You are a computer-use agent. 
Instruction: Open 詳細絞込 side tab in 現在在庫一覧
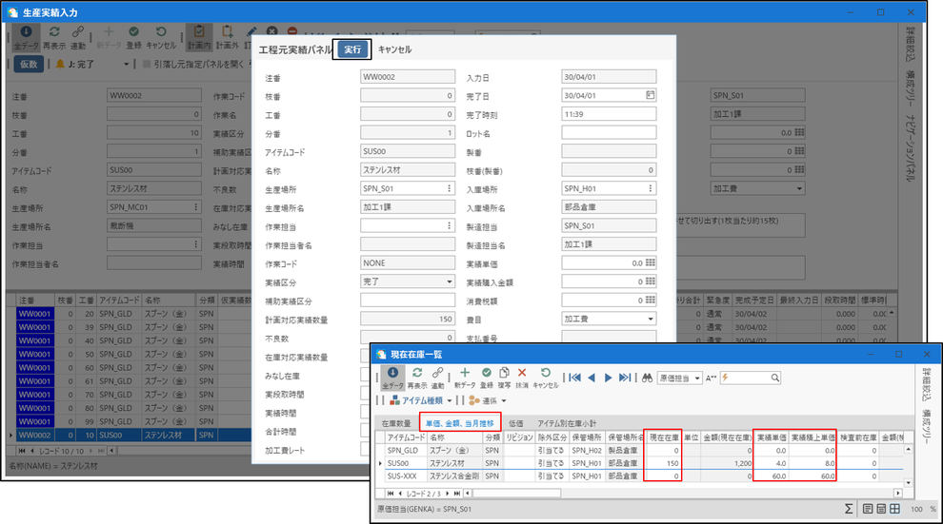[927, 384]
